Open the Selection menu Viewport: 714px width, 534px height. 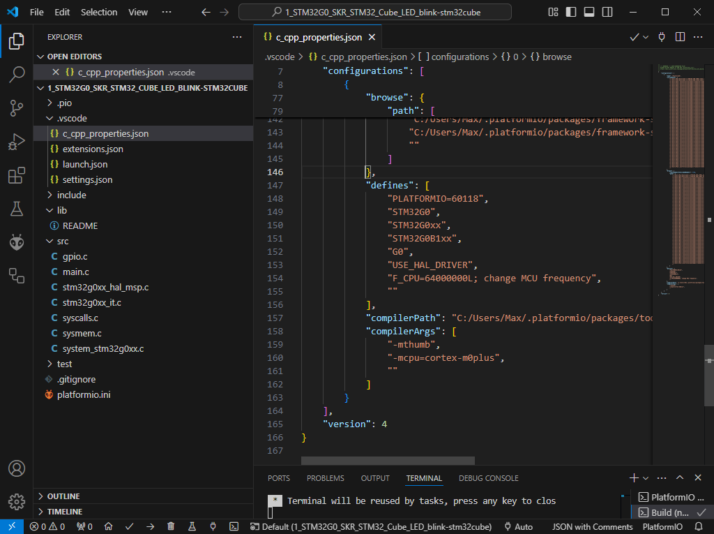coord(99,13)
